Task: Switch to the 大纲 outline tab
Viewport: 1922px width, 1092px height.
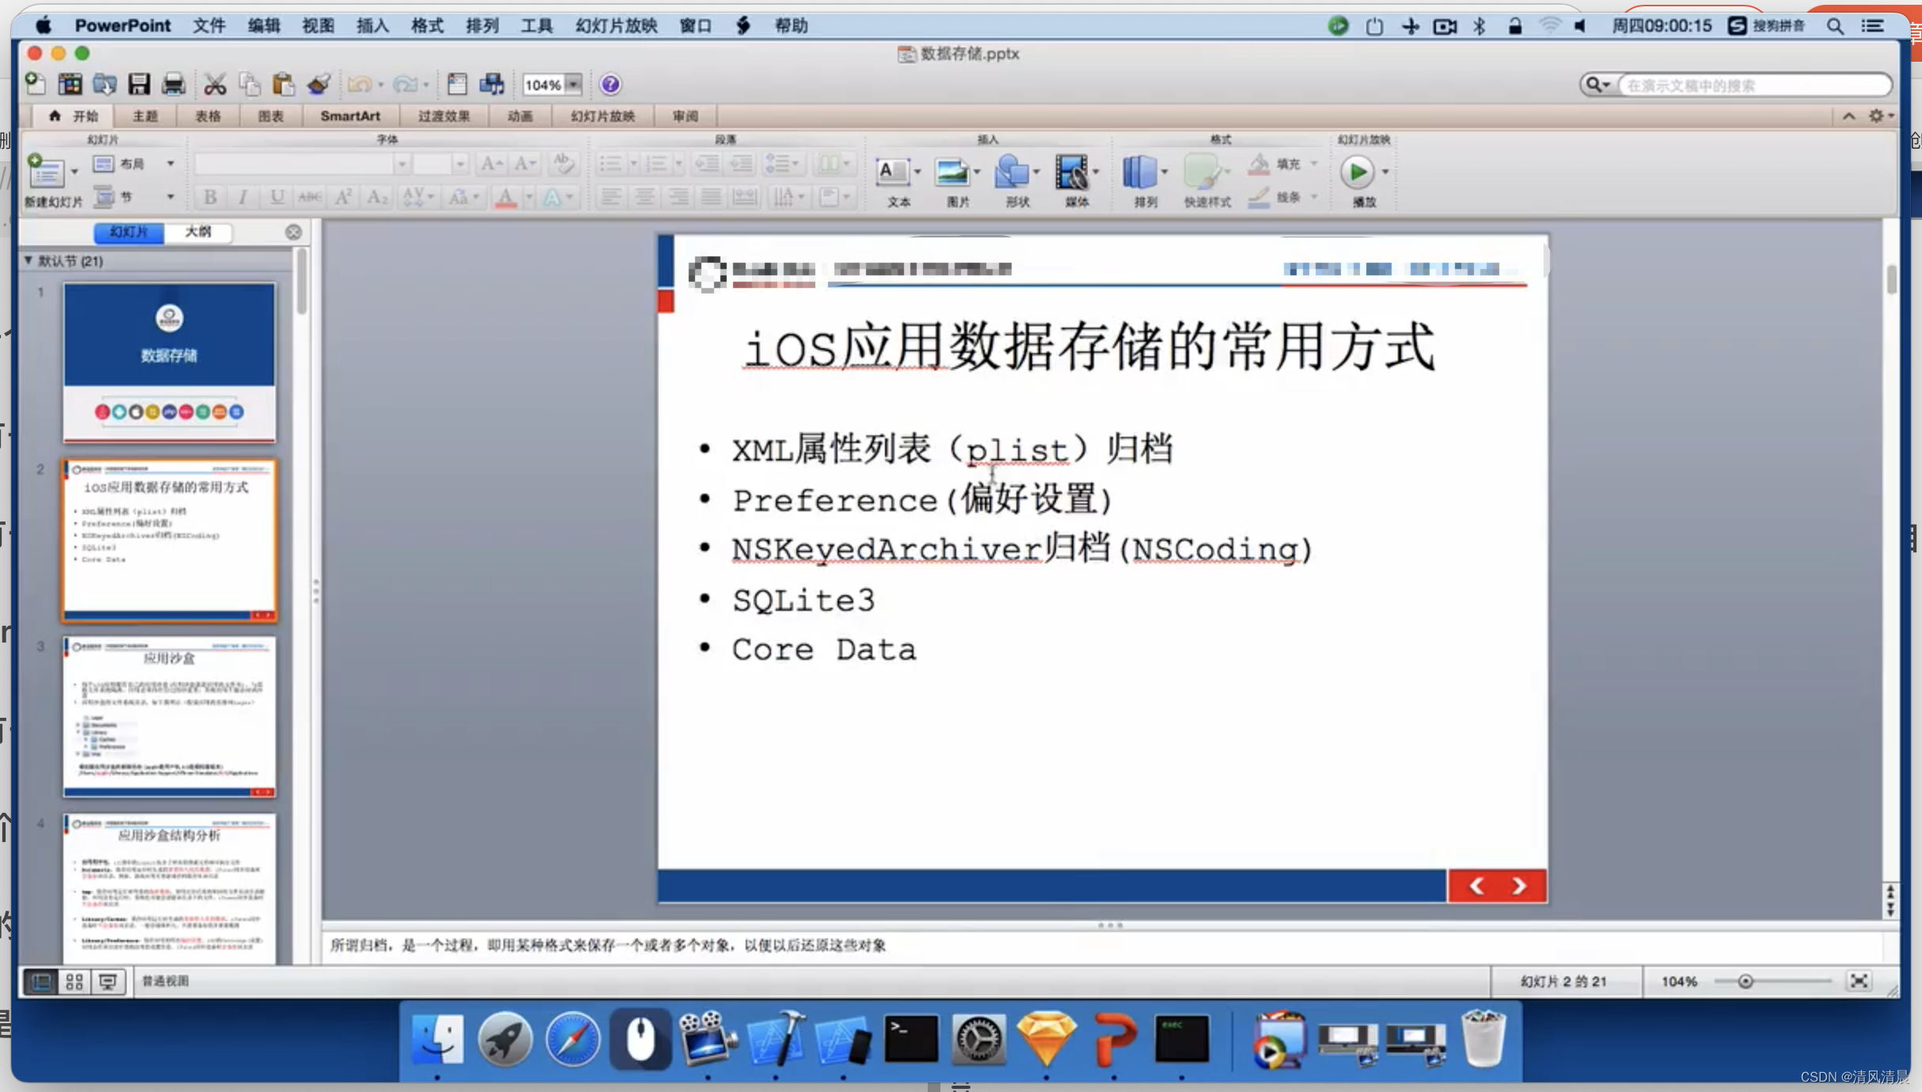Action: pos(198,232)
